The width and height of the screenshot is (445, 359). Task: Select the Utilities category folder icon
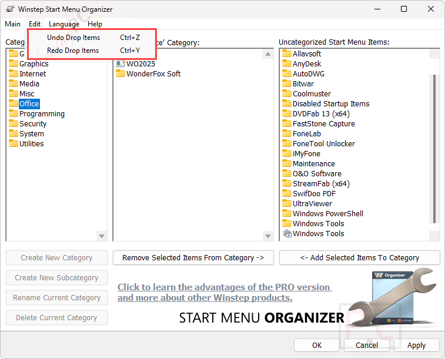point(14,143)
